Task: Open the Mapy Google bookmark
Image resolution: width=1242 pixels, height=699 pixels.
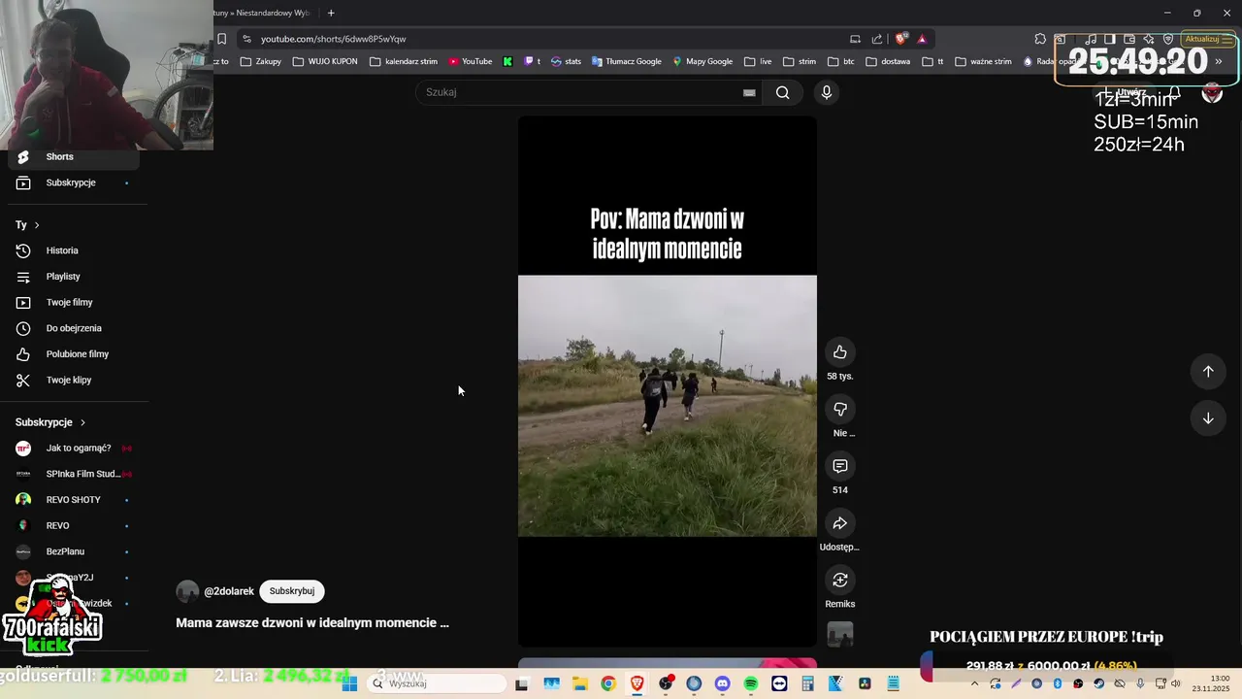Action: [703, 61]
